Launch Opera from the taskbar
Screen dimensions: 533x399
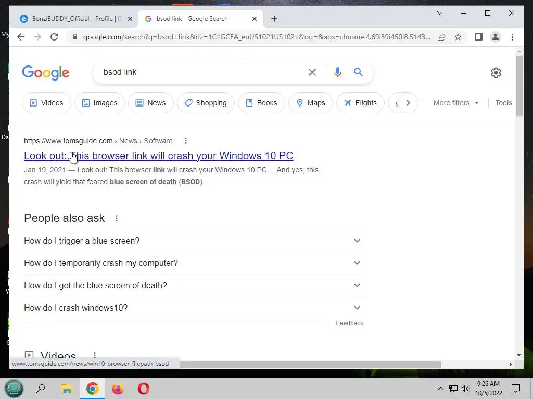coord(144,389)
